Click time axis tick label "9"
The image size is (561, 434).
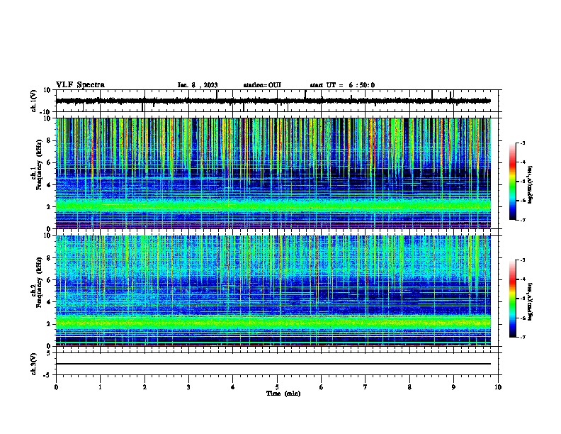pyautogui.click(x=453, y=387)
